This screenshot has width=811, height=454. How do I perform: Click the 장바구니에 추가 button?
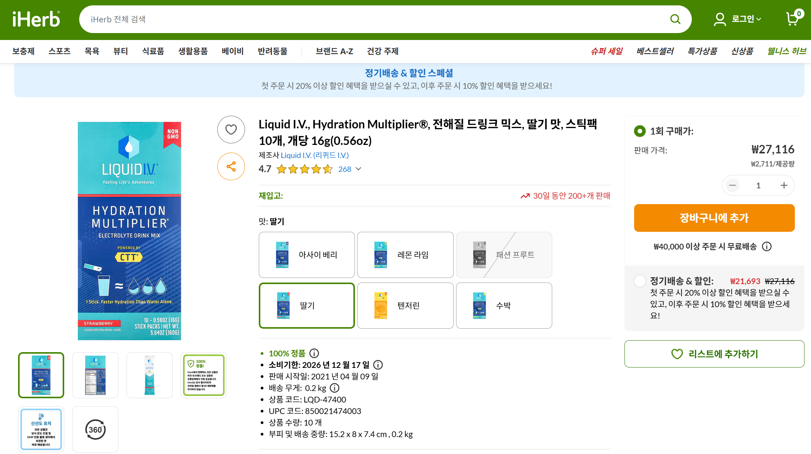(714, 218)
